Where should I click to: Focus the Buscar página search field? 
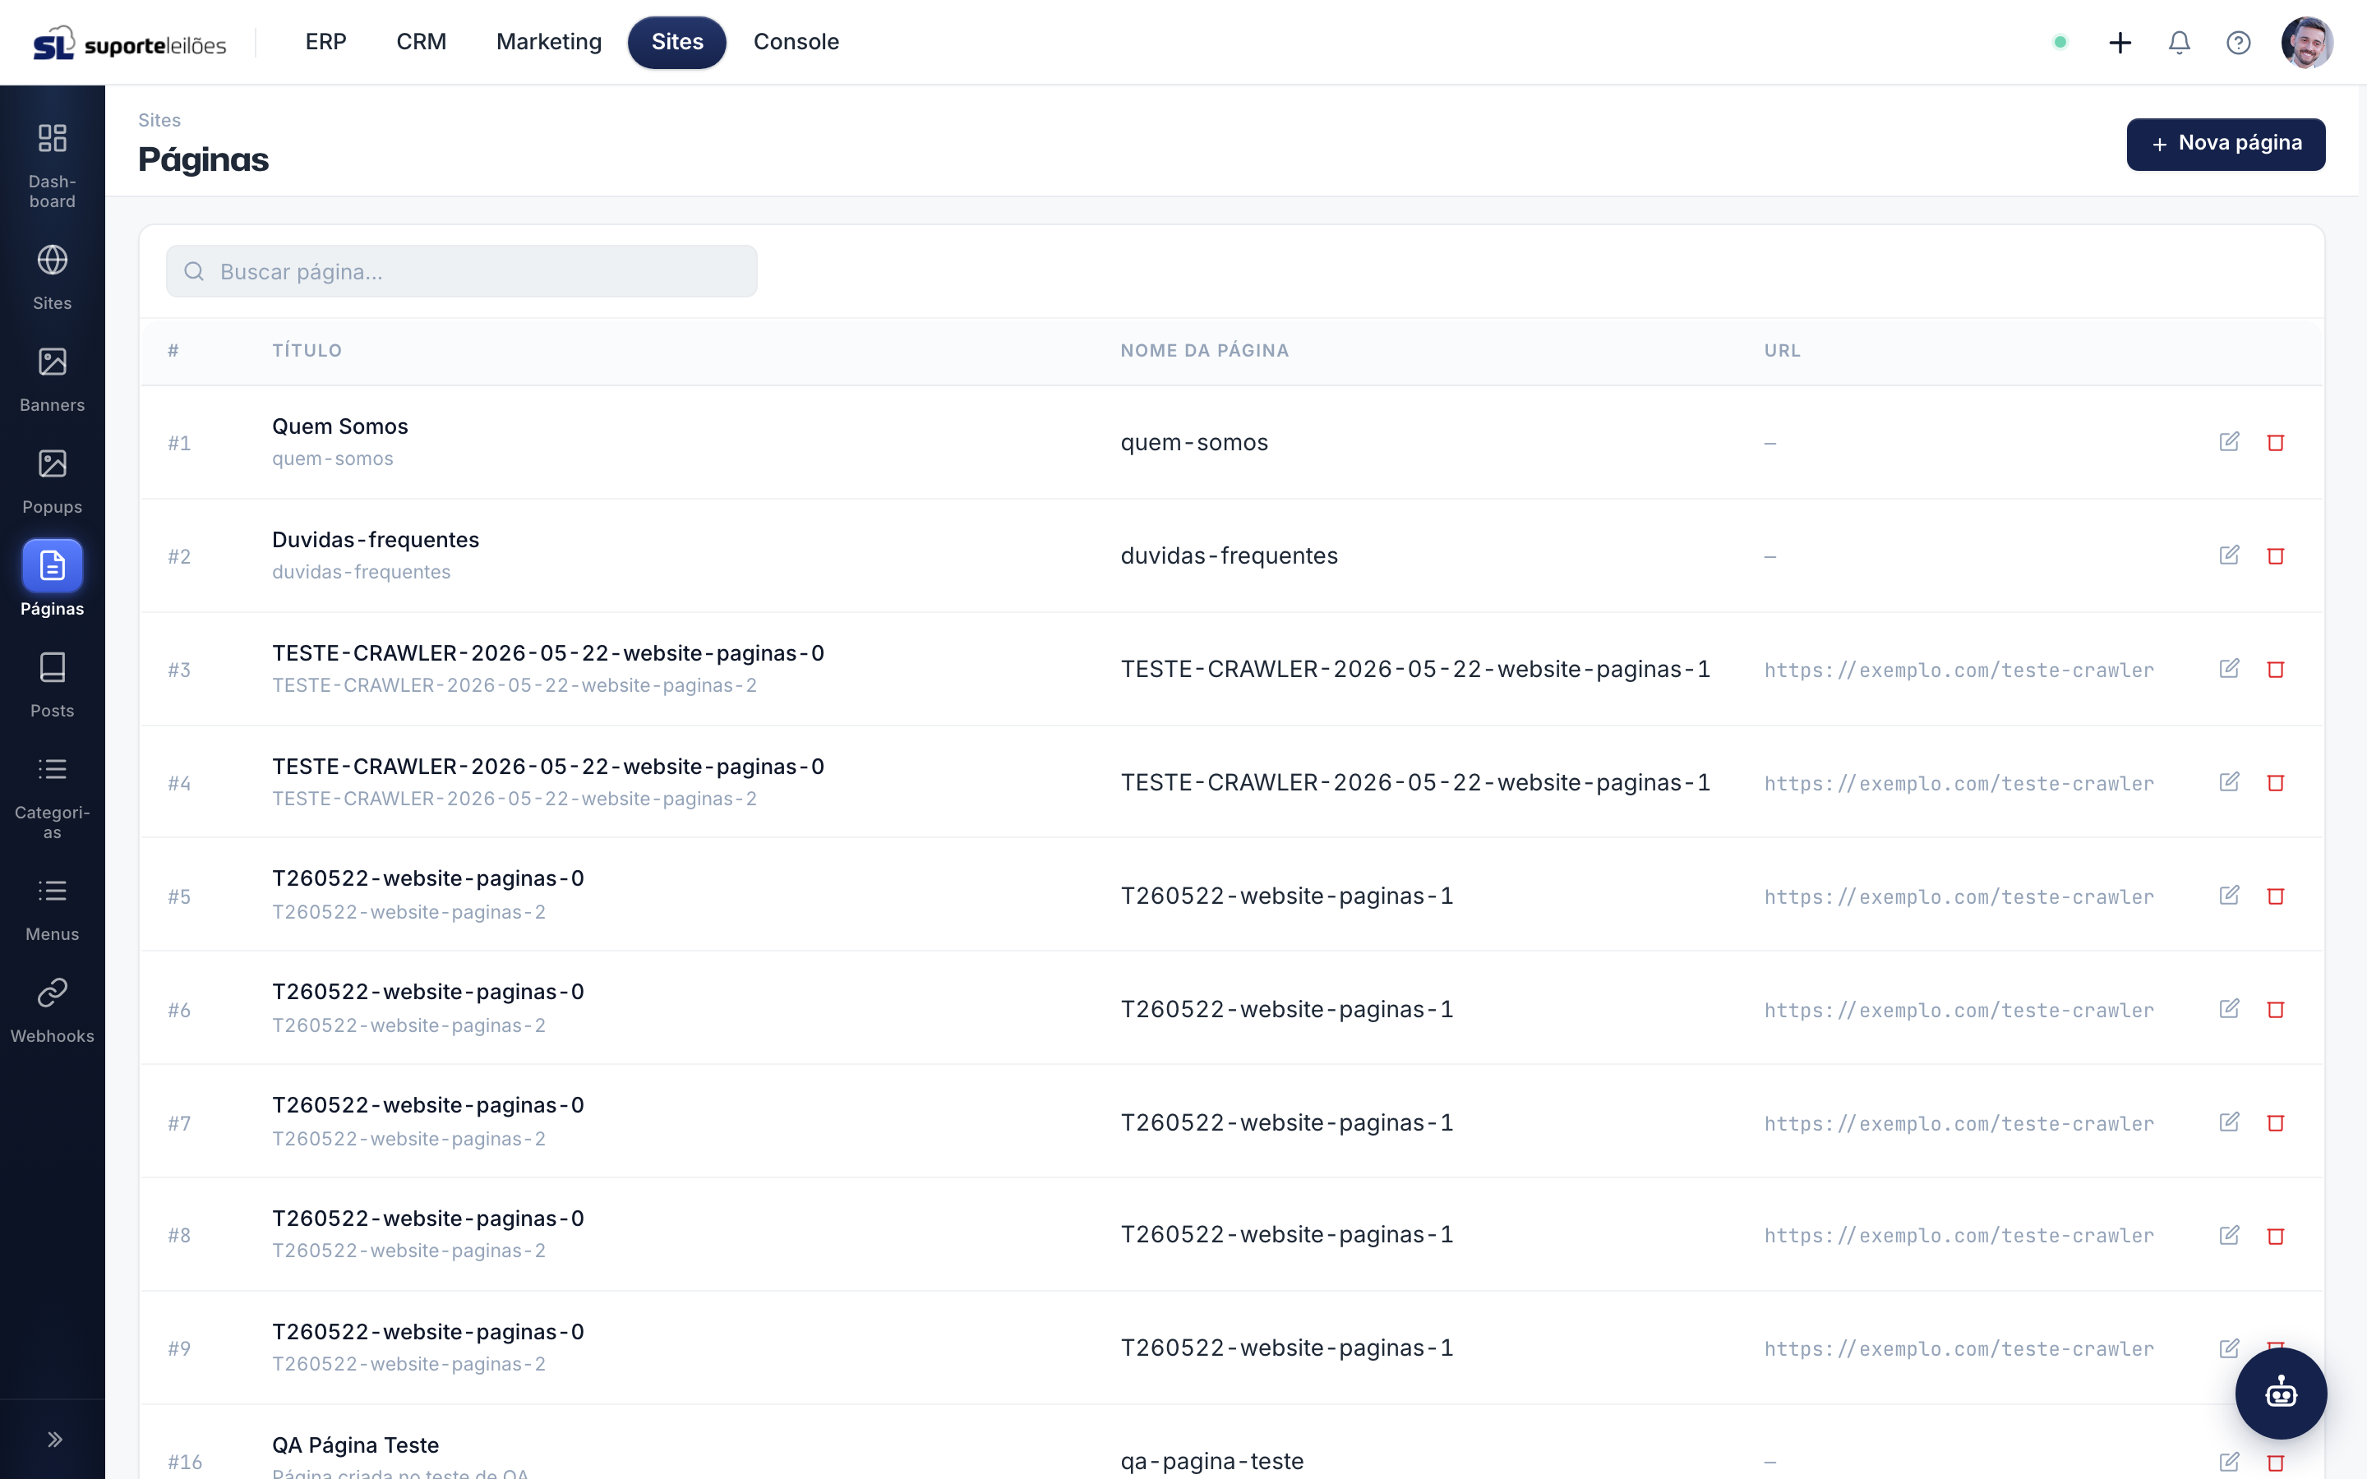pos(462,271)
